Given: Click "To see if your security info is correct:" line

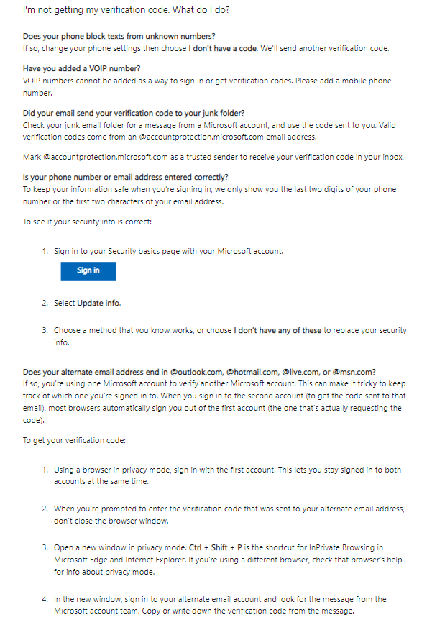Looking at the screenshot, I should pos(87,222).
